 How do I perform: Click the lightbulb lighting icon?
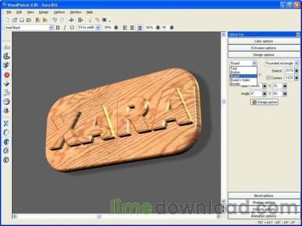[x=90, y=20]
